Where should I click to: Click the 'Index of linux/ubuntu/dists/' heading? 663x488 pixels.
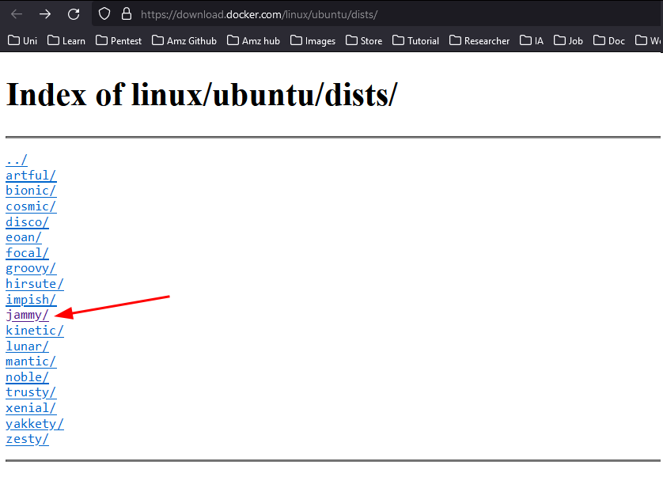pos(202,94)
